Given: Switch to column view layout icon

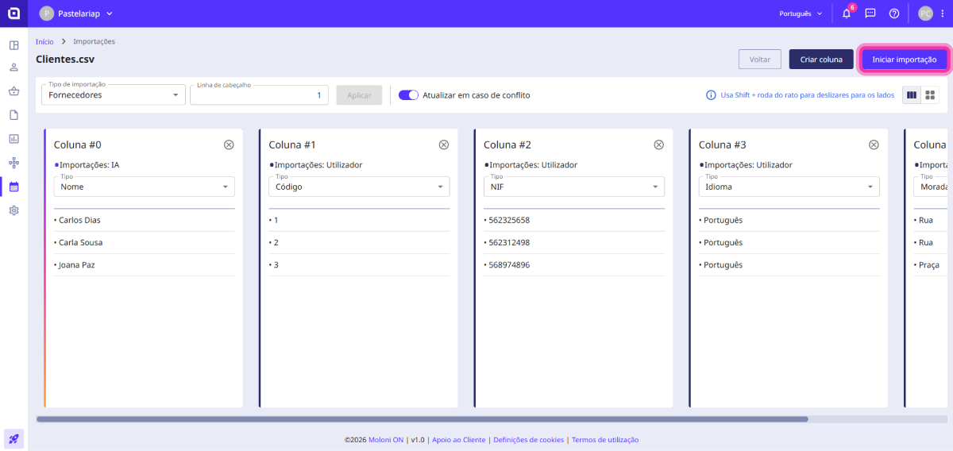Looking at the screenshot, I should click(x=912, y=95).
